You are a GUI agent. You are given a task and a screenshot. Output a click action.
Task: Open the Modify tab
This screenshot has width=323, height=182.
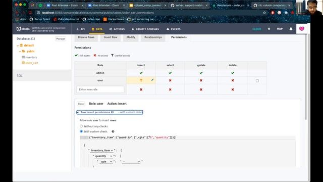(x=131, y=37)
